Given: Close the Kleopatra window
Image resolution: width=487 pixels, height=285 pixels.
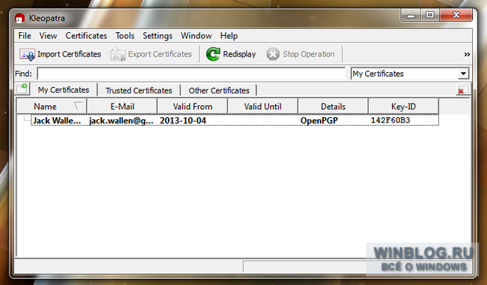Looking at the screenshot, I should tap(456, 15).
